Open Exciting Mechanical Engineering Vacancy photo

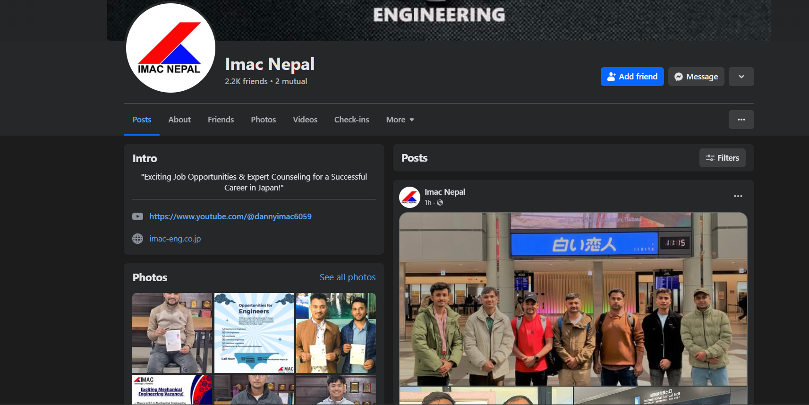(172, 389)
